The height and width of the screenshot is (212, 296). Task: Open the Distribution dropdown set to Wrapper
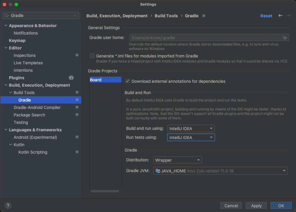tap(178, 160)
